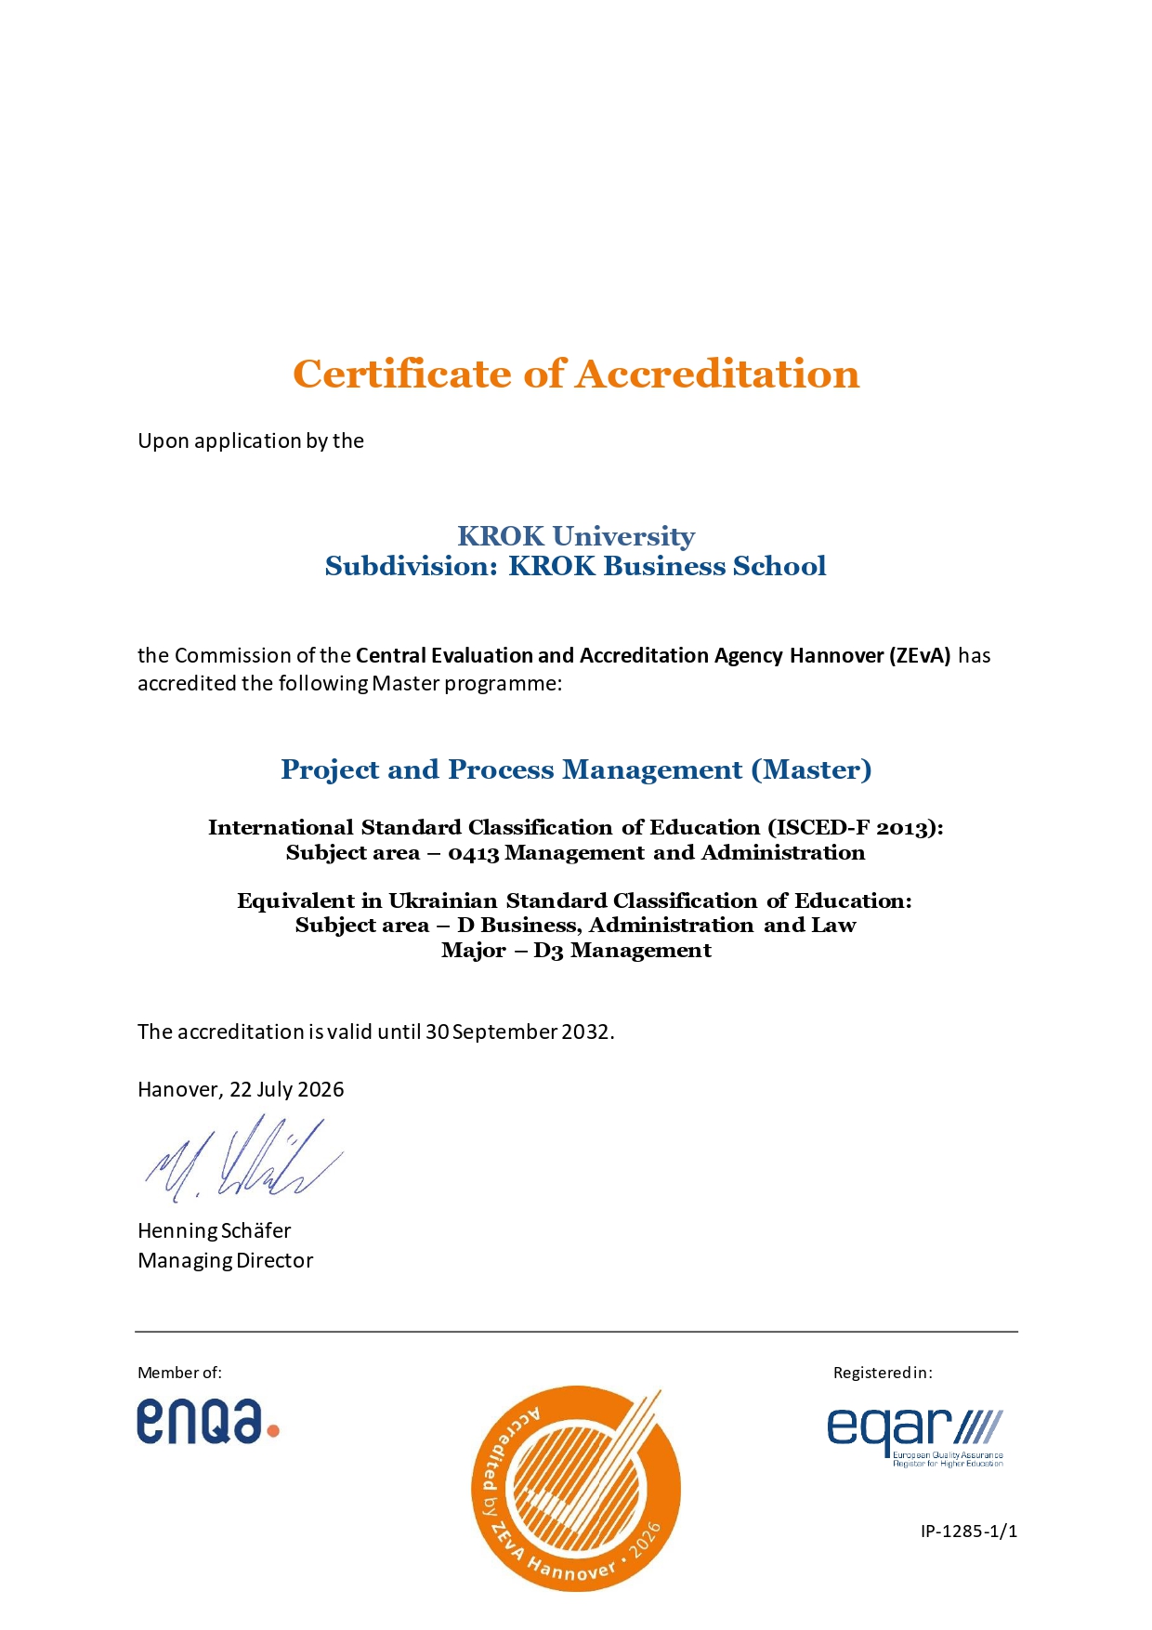Click the Certificate of Accreditation title
This screenshot has height=1630, width=1152.
tap(576, 374)
